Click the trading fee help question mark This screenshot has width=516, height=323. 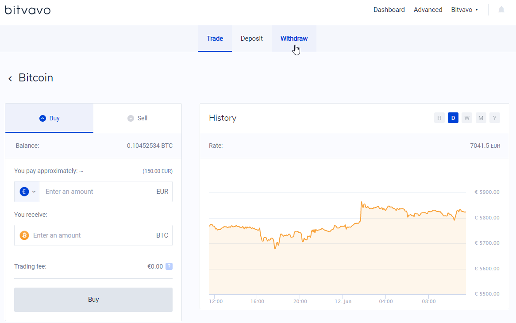[169, 266]
